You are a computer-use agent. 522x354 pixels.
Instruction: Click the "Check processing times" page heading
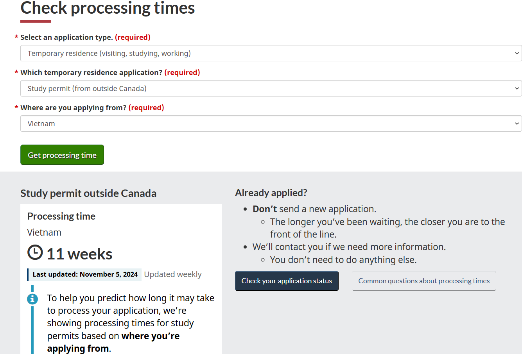(x=108, y=8)
